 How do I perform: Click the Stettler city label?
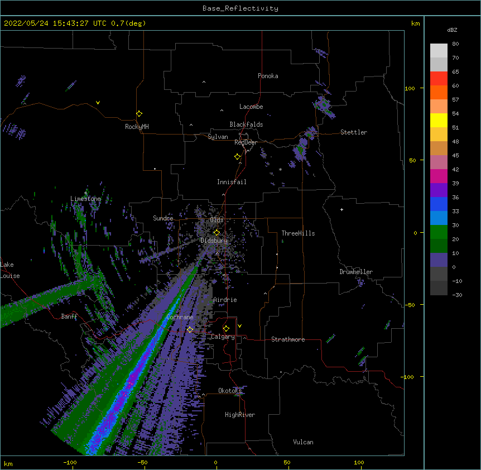point(354,132)
